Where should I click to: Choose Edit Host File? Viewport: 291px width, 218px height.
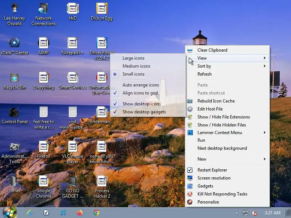pos(227,109)
